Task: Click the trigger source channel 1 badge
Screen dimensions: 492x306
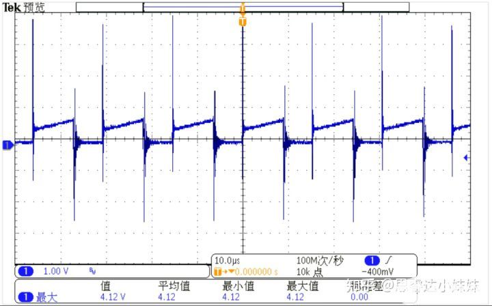Action: tap(372, 260)
